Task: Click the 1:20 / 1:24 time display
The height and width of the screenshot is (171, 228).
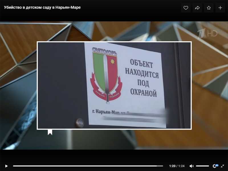Action: 177,166
